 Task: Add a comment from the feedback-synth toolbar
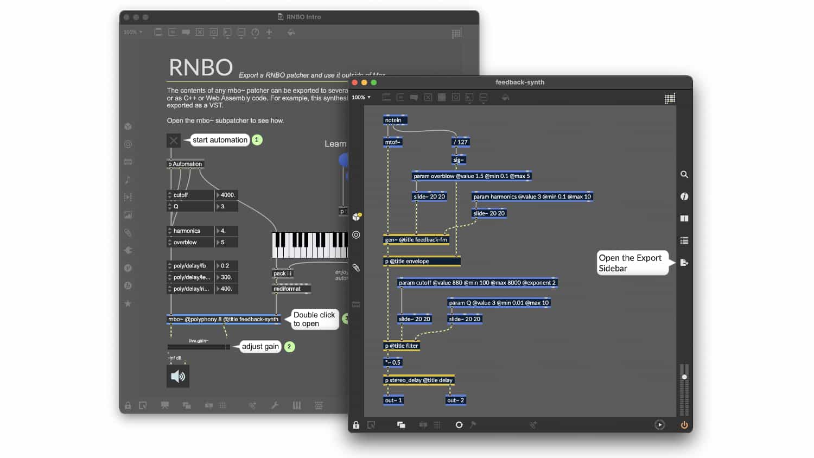pos(414,97)
